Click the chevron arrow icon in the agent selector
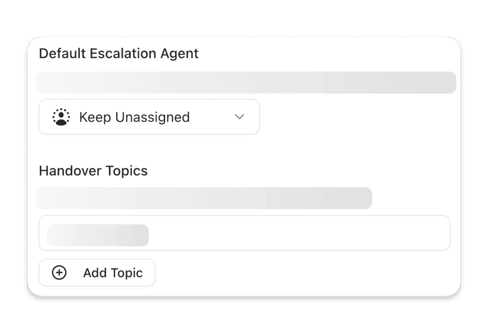The image size is (488, 333). point(239,117)
